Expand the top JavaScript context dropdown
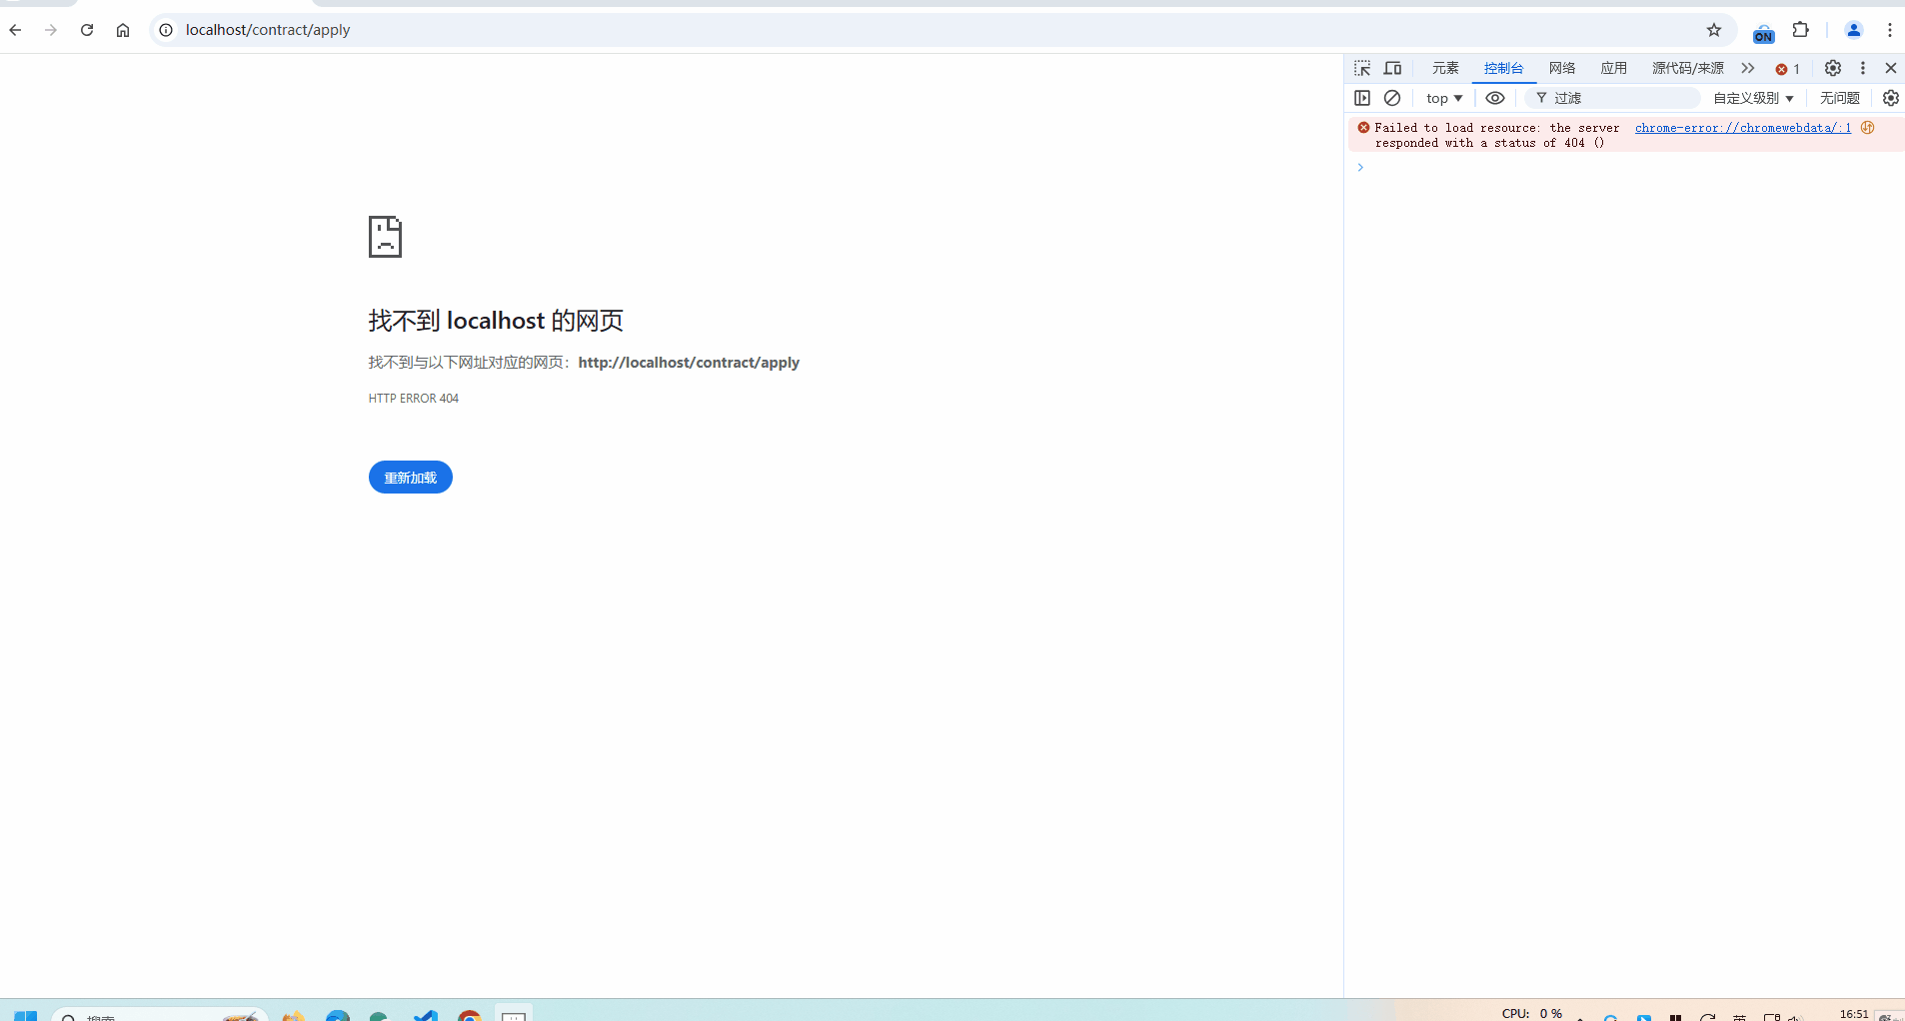This screenshot has width=1905, height=1021. (x=1444, y=98)
